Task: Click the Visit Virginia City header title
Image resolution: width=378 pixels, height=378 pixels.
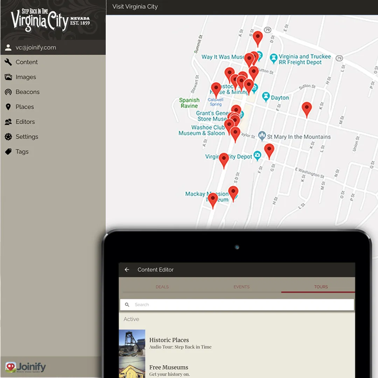Action: tap(135, 7)
